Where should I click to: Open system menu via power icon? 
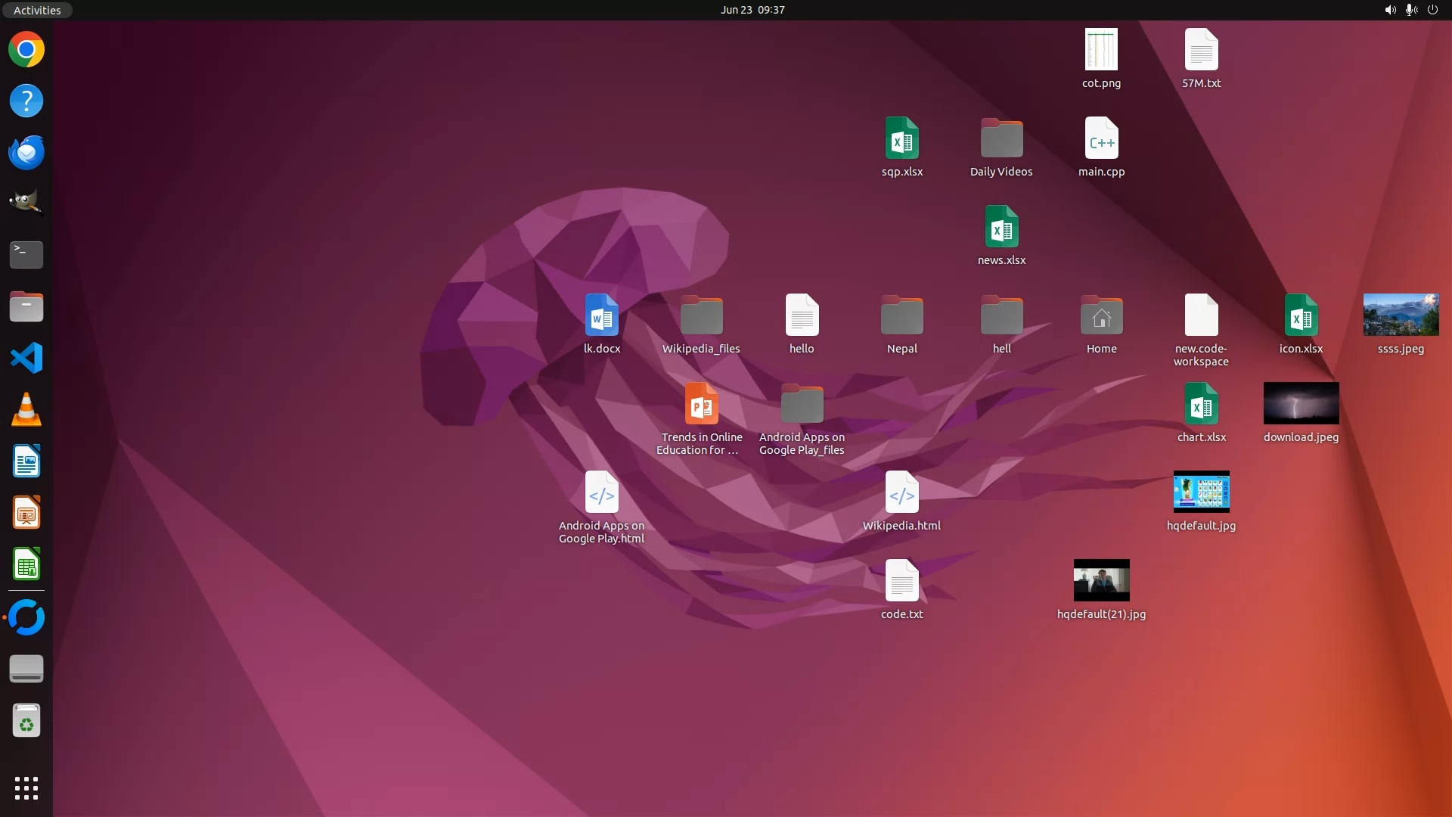coord(1432,10)
